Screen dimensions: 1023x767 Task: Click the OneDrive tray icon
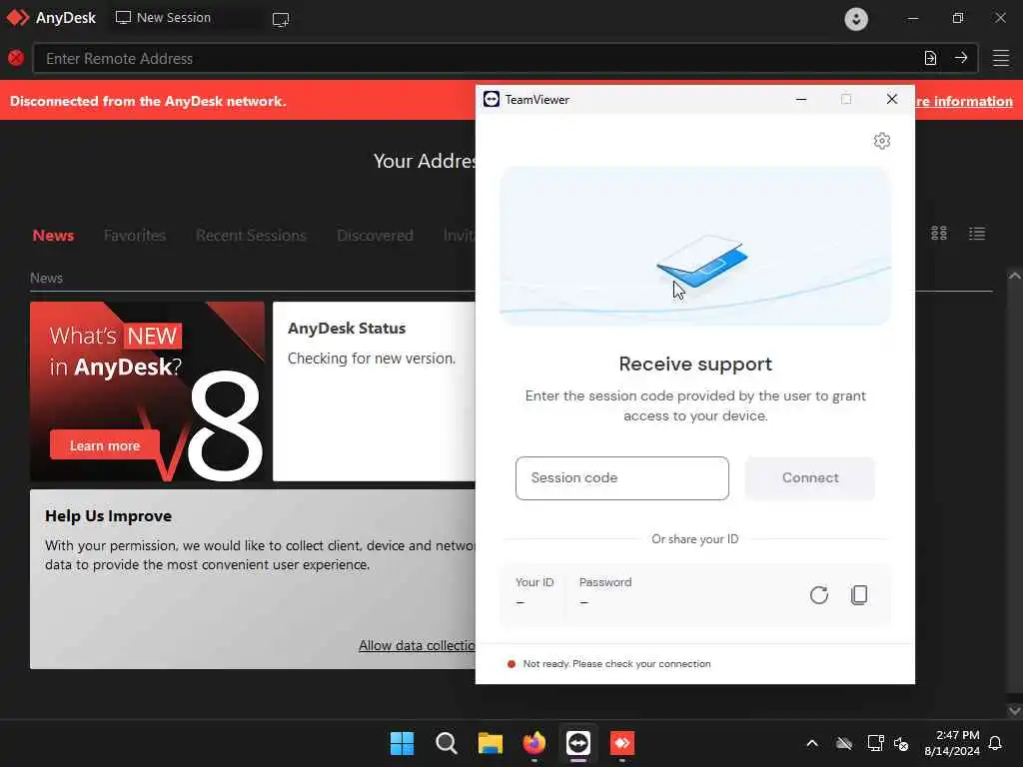[844, 743]
